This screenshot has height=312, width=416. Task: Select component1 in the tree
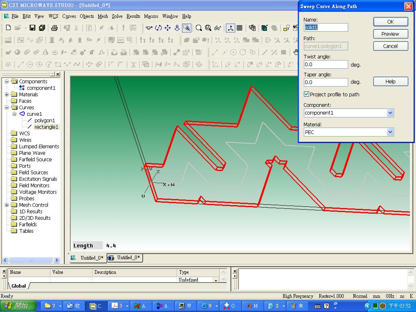[x=41, y=88]
